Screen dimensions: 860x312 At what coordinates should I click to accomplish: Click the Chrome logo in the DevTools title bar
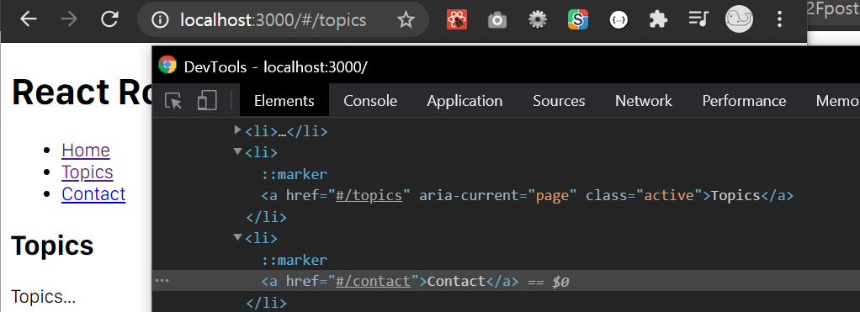tap(167, 65)
